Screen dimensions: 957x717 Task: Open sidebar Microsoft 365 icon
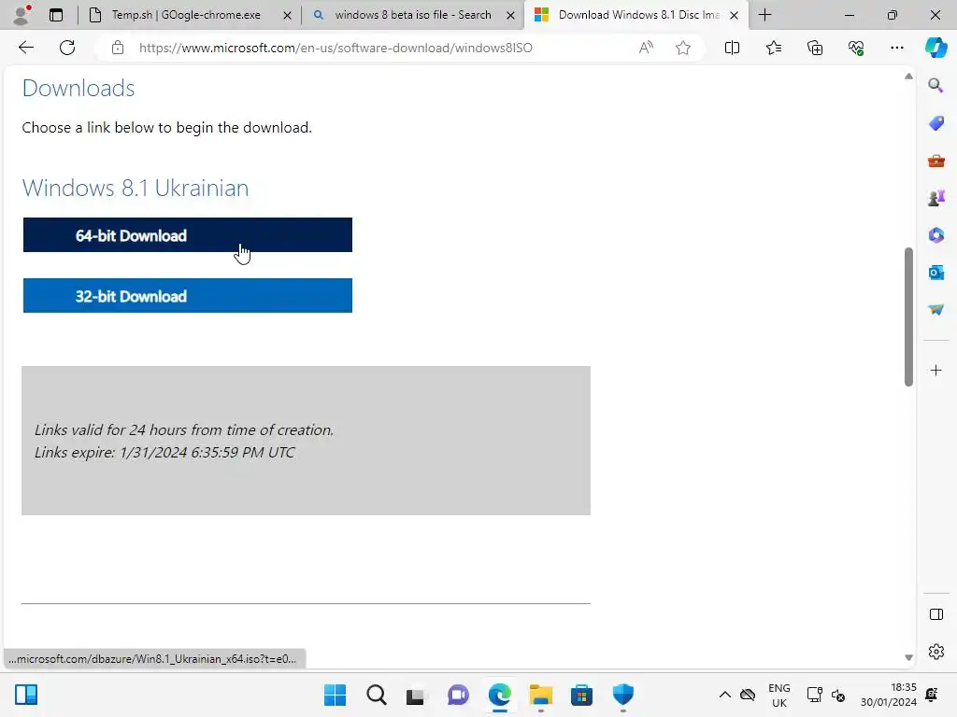936,234
